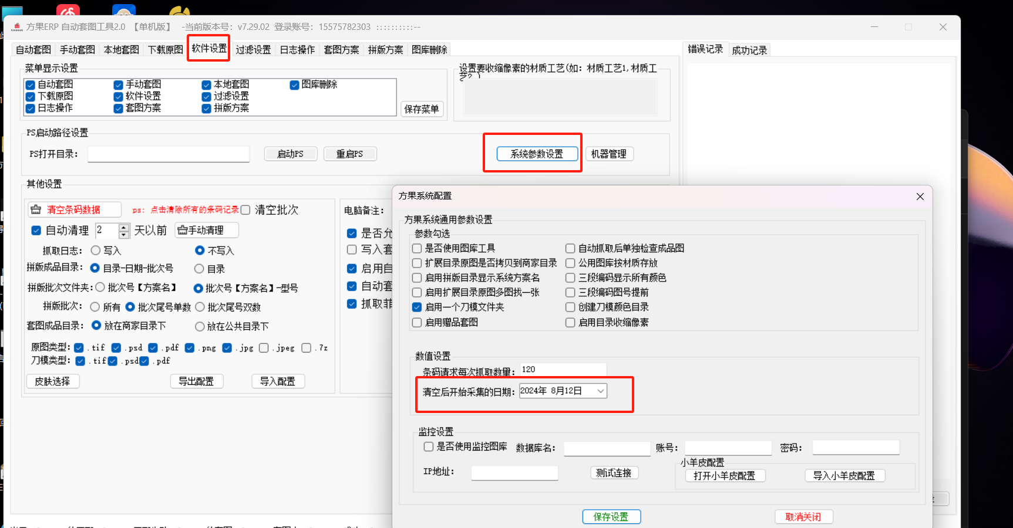Image resolution: width=1013 pixels, height=528 pixels.
Task: Click the 导出配置 button
Action: 197,381
